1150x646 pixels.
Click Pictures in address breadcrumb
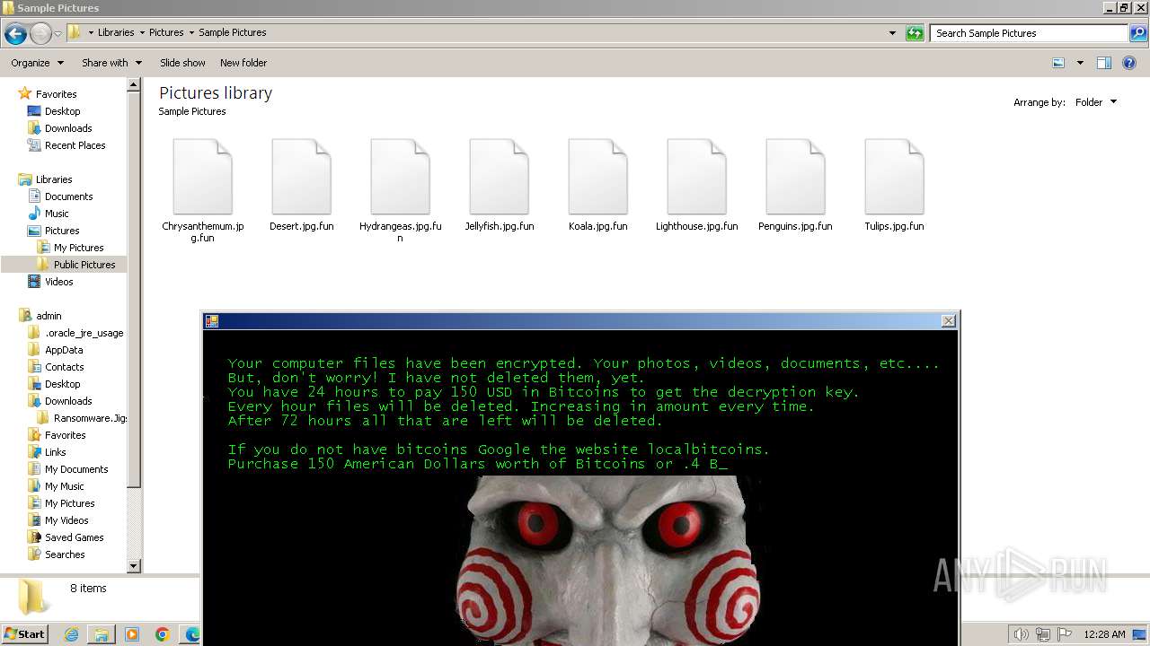tap(166, 32)
